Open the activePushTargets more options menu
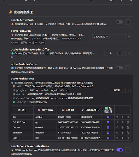Image resolution: width=139 pixels, height=157 pixels. pos(128,90)
